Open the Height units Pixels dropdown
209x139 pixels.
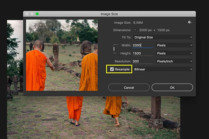174,53
